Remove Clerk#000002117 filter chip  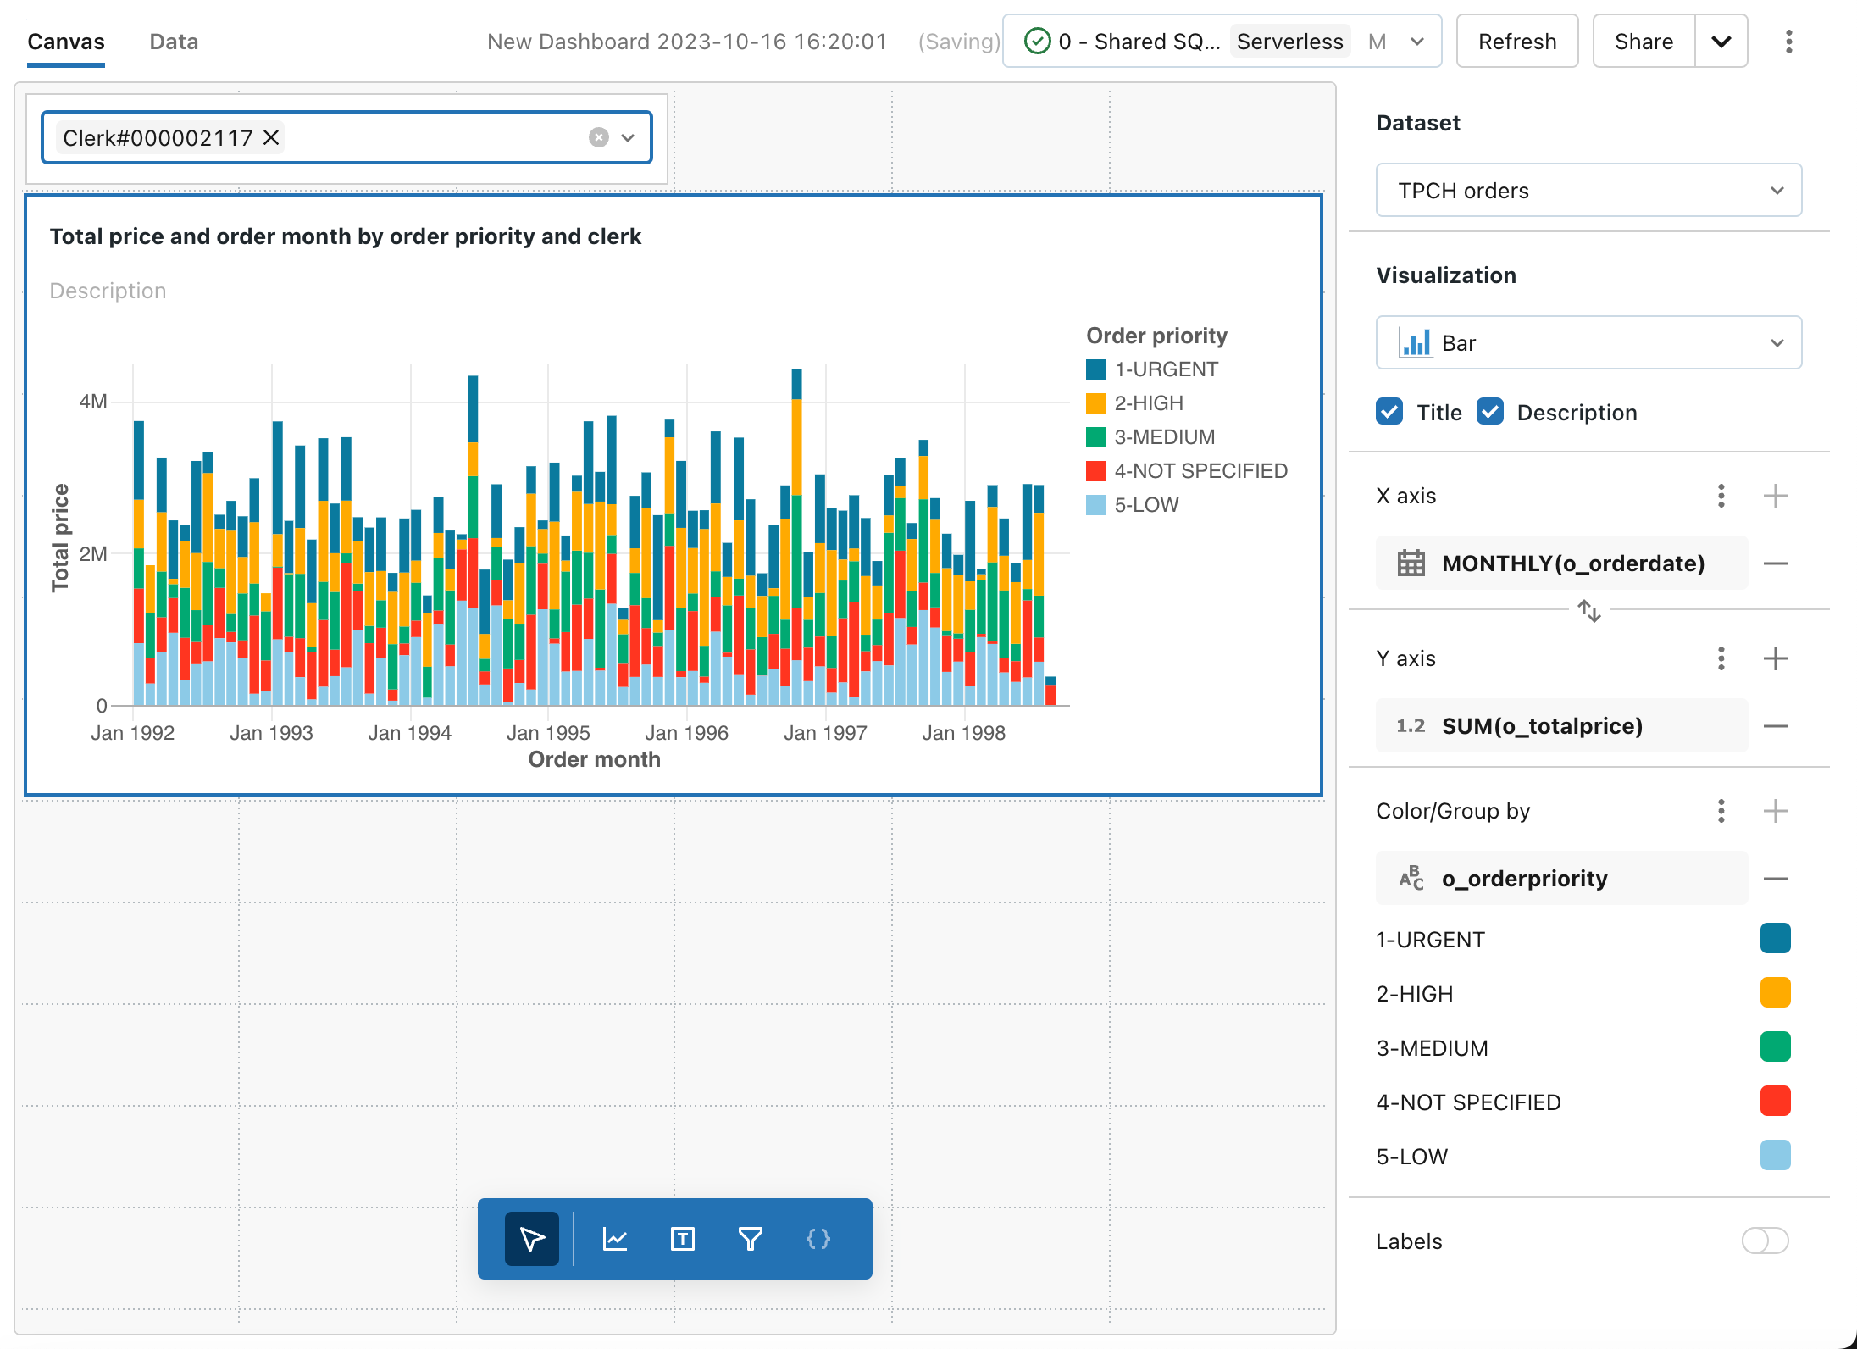(x=271, y=137)
